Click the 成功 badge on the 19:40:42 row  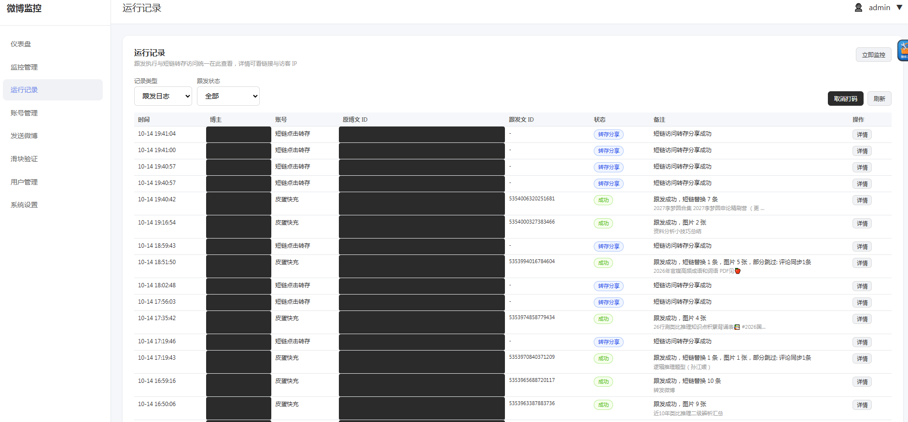[603, 200]
